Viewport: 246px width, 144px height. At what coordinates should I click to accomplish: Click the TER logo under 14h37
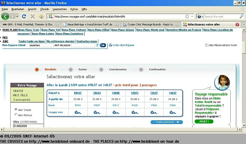click(173, 112)
